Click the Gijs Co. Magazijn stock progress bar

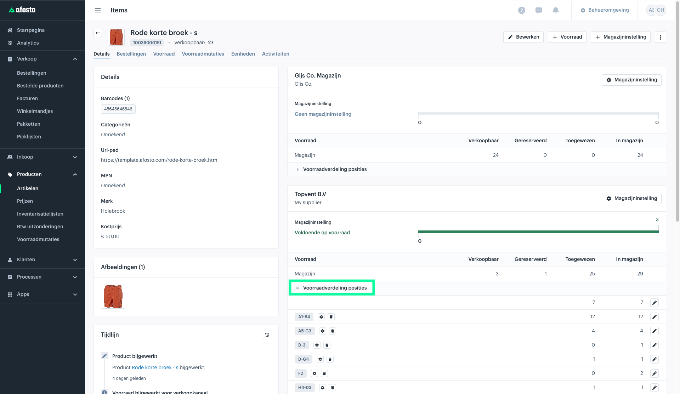pos(538,113)
